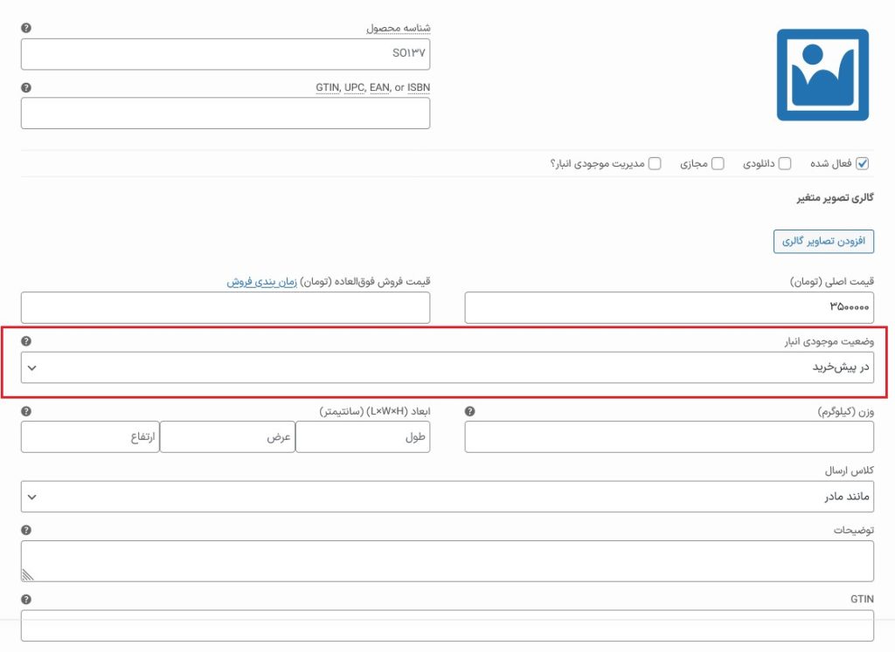Click the توضیحات text area
Viewport: 895px width, 652px height.
[x=447, y=560]
